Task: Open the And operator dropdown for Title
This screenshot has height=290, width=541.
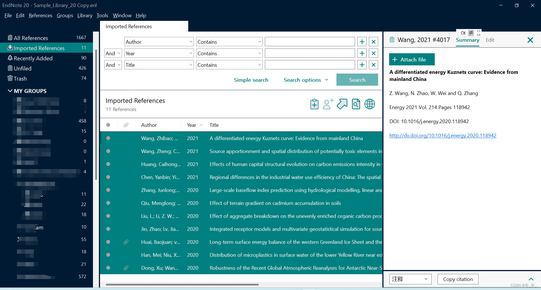Action: coord(113,65)
